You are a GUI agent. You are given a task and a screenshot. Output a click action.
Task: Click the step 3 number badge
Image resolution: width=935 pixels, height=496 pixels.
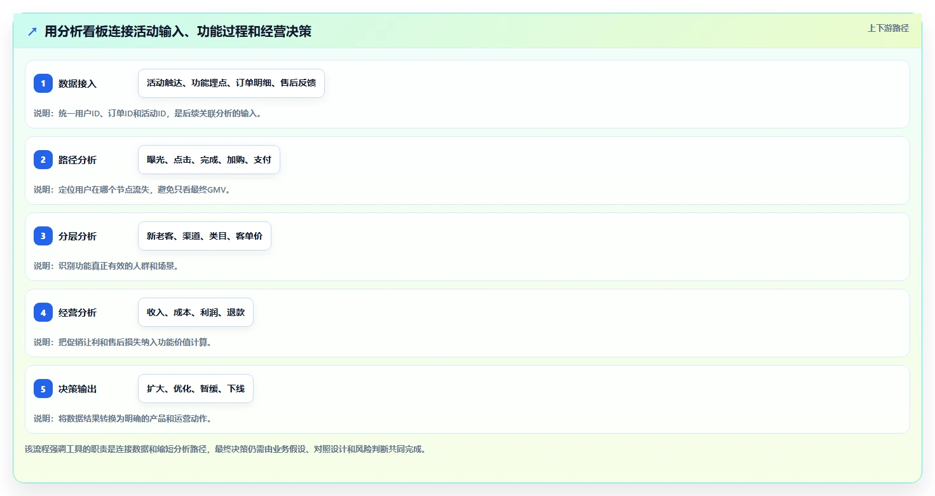43,236
